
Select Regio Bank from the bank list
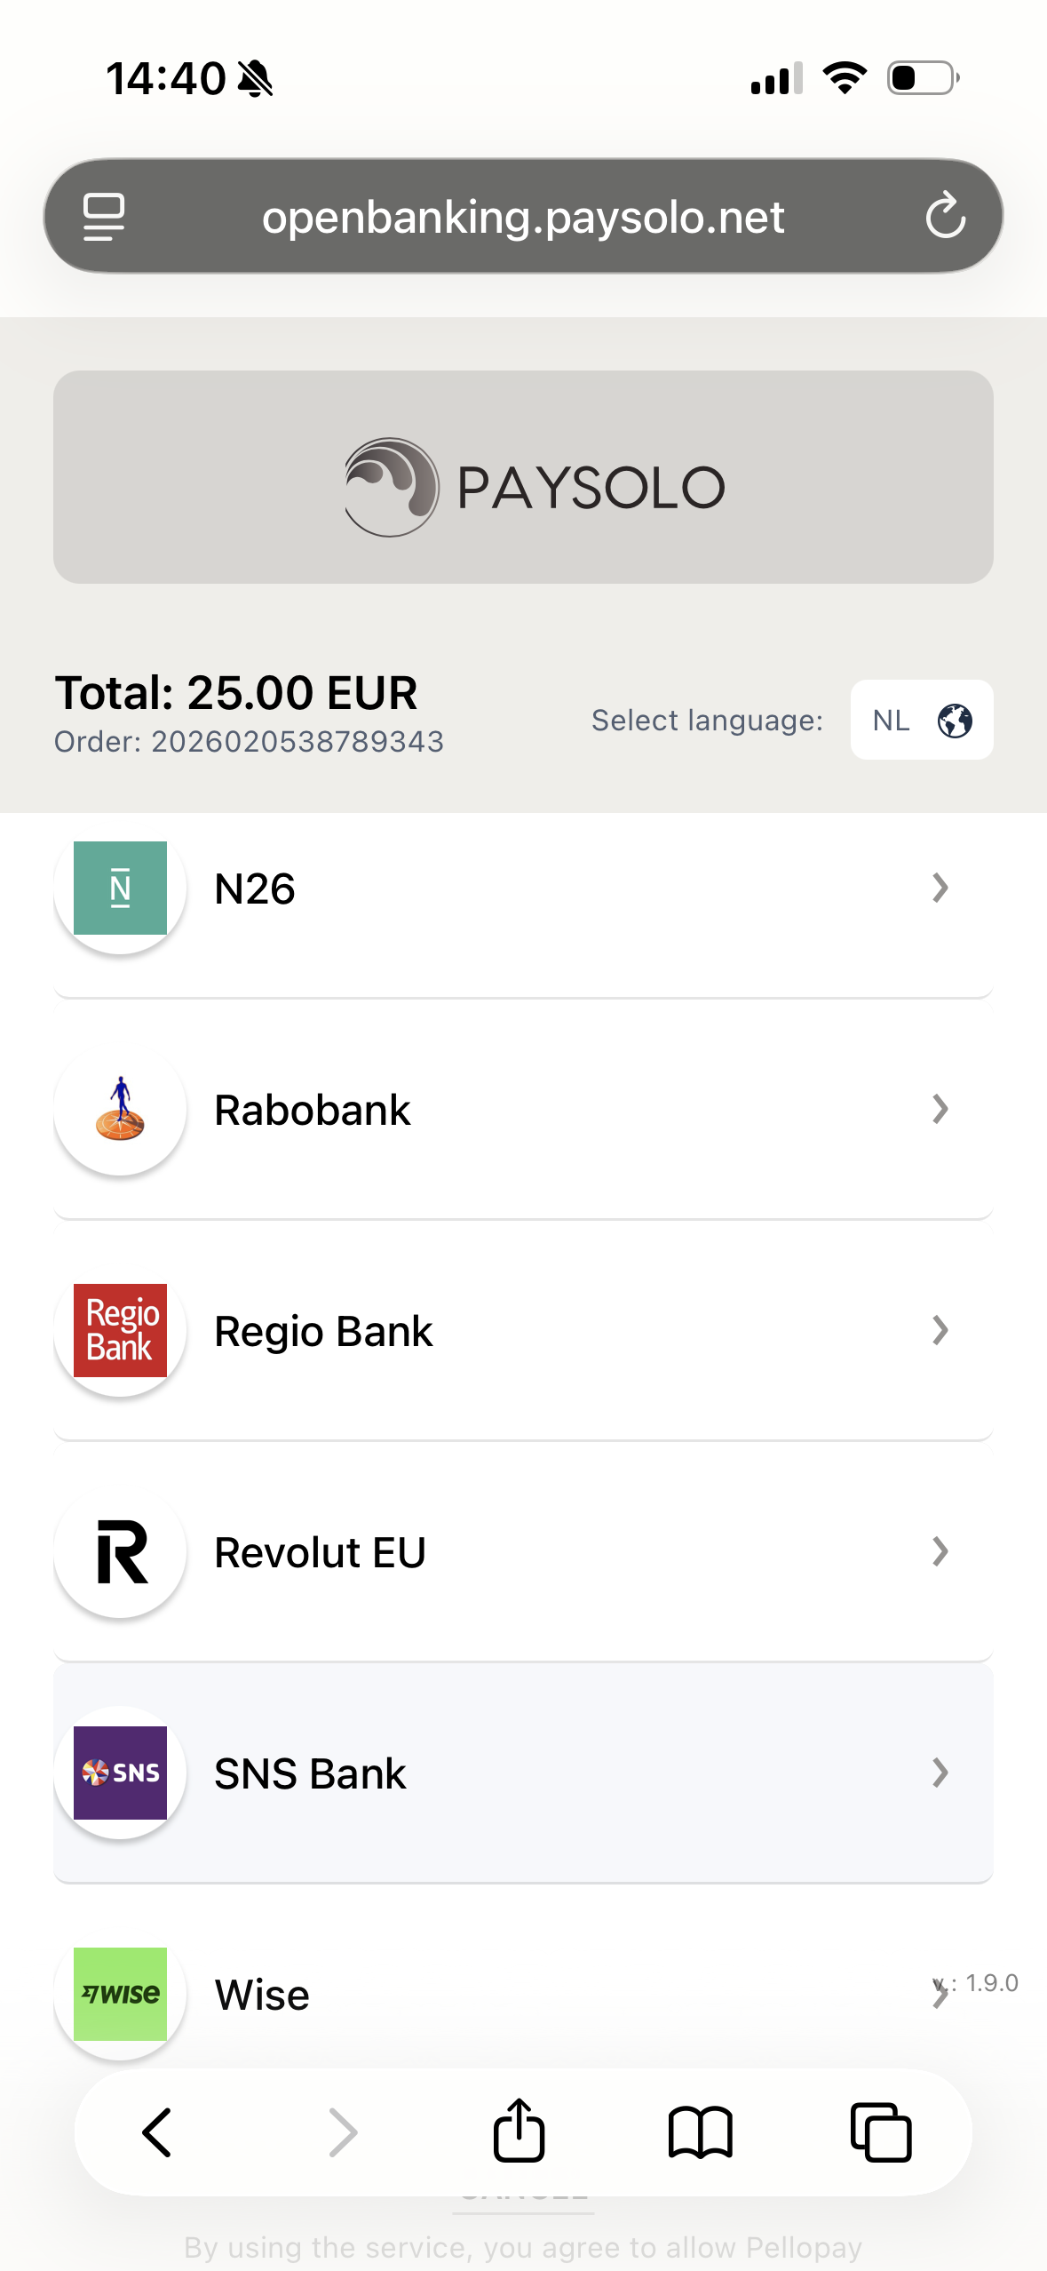[323, 1331]
